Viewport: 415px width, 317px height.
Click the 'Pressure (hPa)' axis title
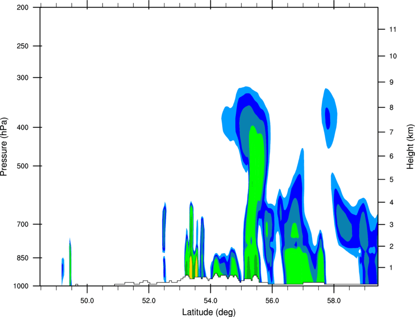(4, 146)
